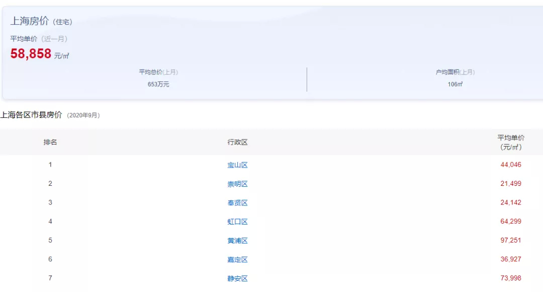Viewport: 543px width, 292px height.
Task: Click the 平均单价 (近一月) label
Action: point(39,39)
